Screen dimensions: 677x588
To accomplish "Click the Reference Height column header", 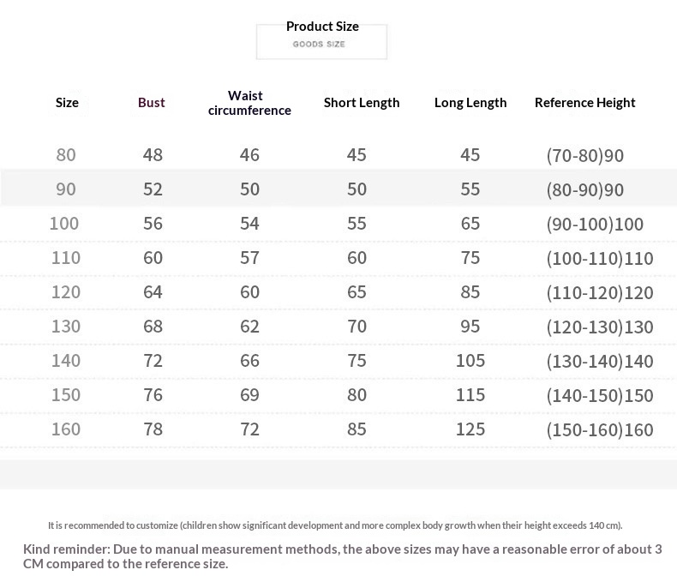I will [x=585, y=103].
